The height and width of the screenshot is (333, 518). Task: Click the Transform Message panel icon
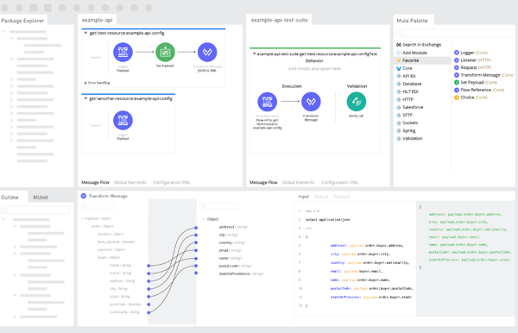(x=84, y=196)
